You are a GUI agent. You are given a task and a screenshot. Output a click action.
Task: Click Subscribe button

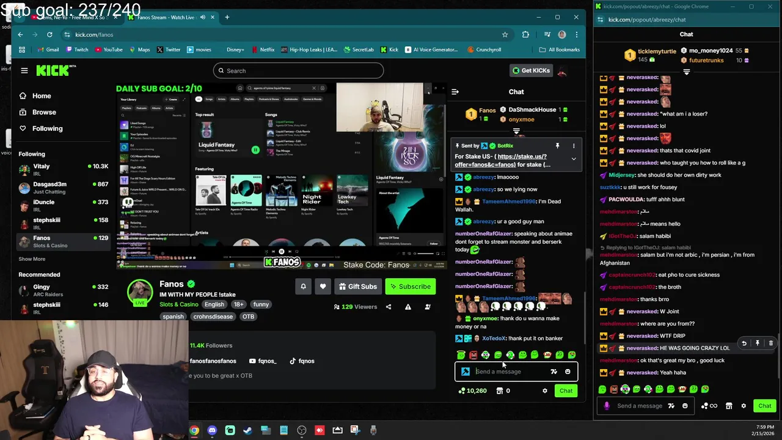(x=410, y=287)
